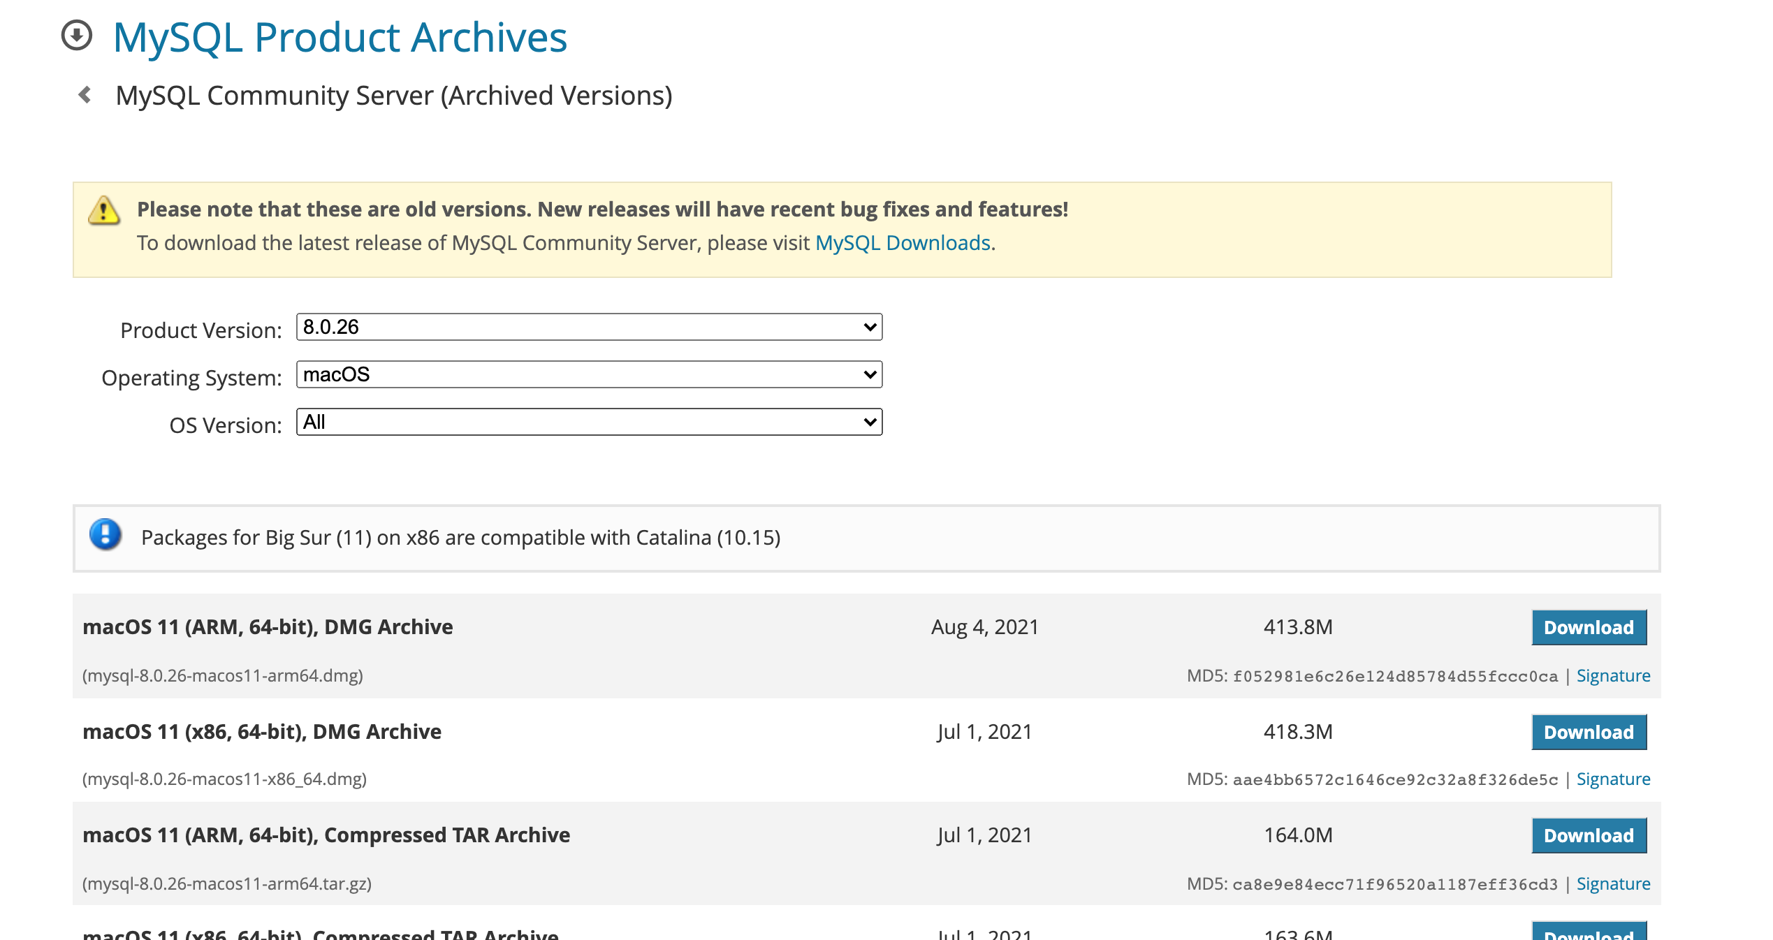1773x940 pixels.
Task: Follow the MySQL Downloads link
Action: 903,243
